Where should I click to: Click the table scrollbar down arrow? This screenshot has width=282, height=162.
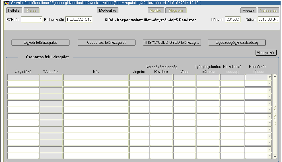(275, 157)
